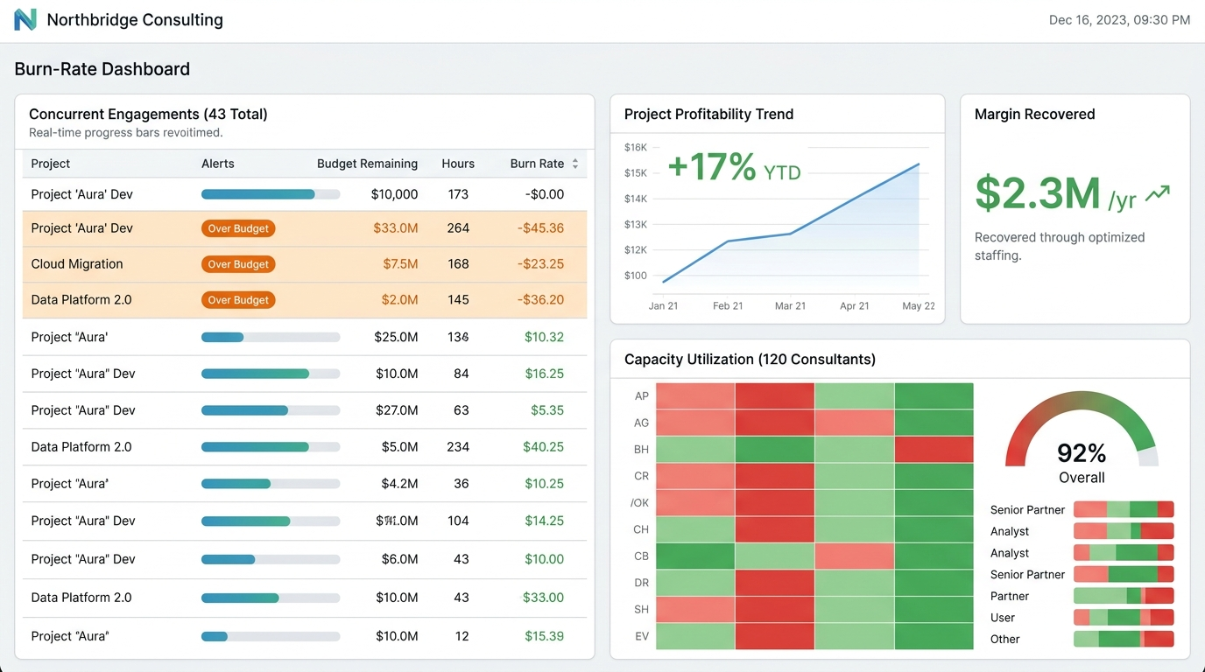Click the Concurrent Engagements (43 Total) heading
This screenshot has height=672, width=1205.
tap(148, 114)
